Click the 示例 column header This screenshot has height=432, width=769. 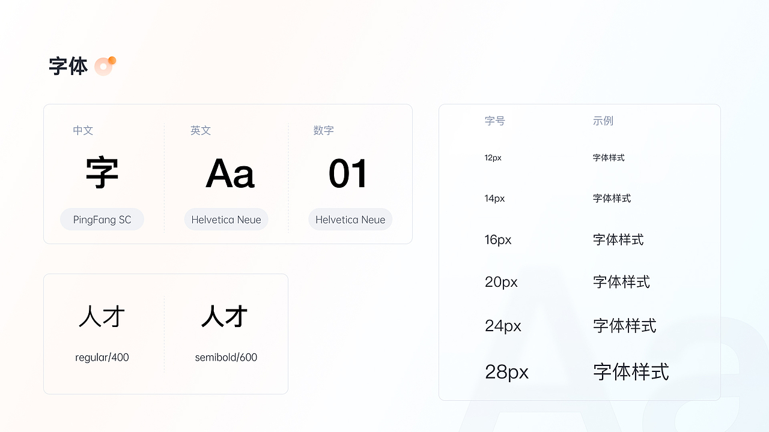click(603, 121)
